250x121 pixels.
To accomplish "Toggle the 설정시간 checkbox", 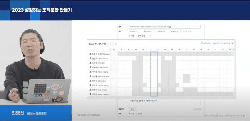I will (202, 43).
